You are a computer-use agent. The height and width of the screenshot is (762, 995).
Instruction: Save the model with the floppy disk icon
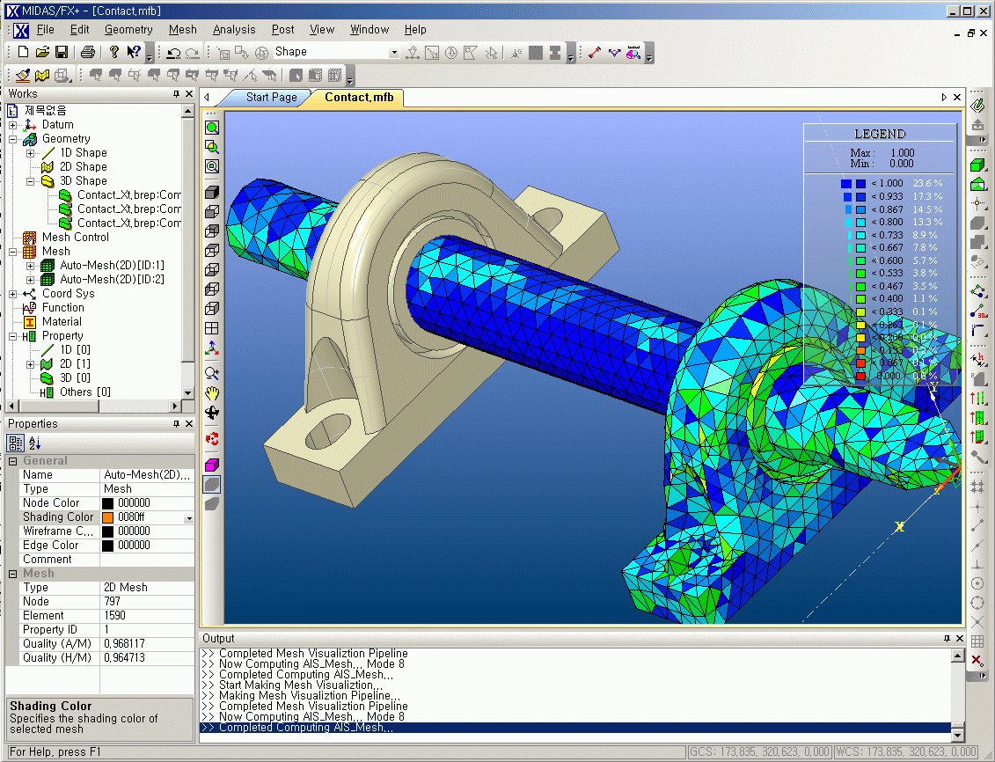62,52
